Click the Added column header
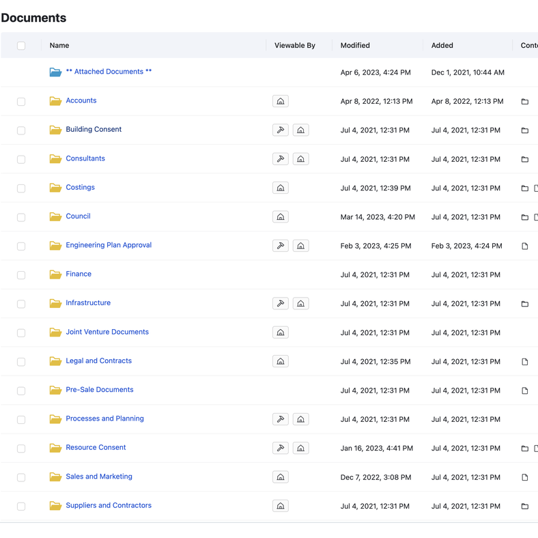 [x=442, y=46]
